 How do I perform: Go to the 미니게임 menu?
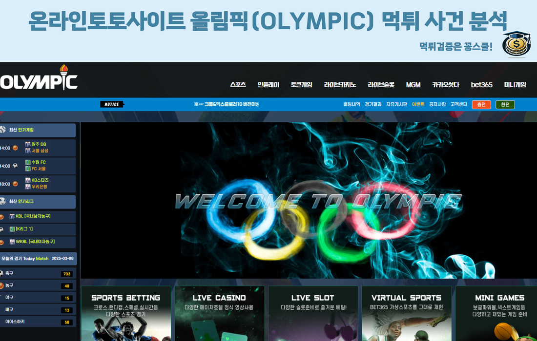tap(515, 85)
